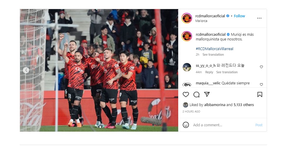
Task: See translation of the Korean comment
Action: tap(227, 72)
